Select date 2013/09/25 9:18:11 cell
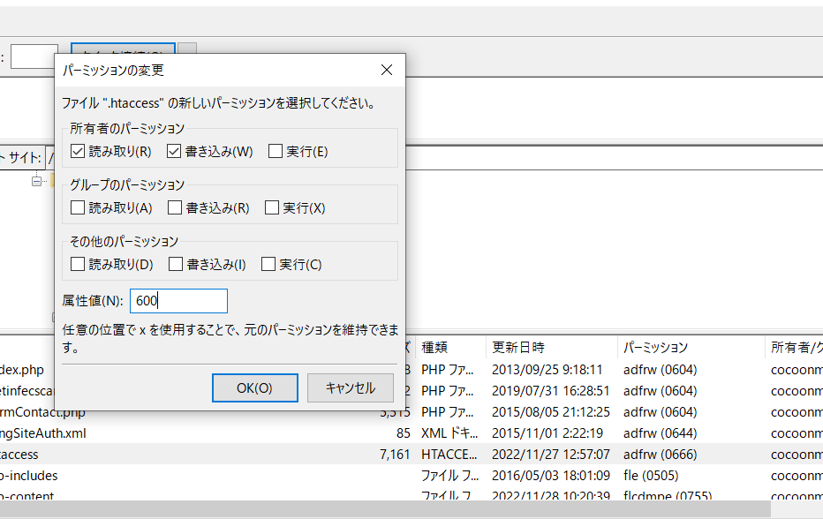823x519 pixels. pos(547,370)
